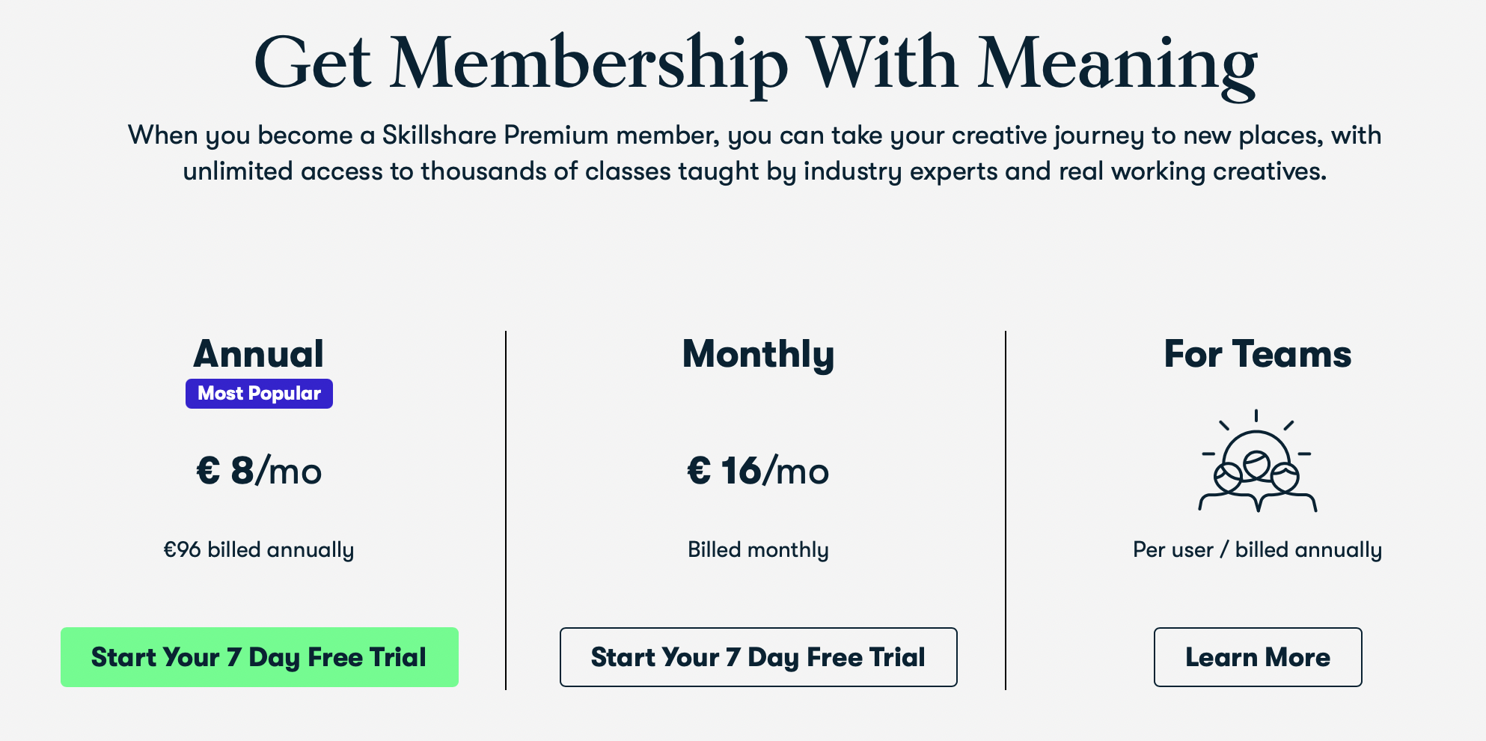Click the words creative journey in description
This screenshot has width=1486, height=741.
tap(1048, 135)
